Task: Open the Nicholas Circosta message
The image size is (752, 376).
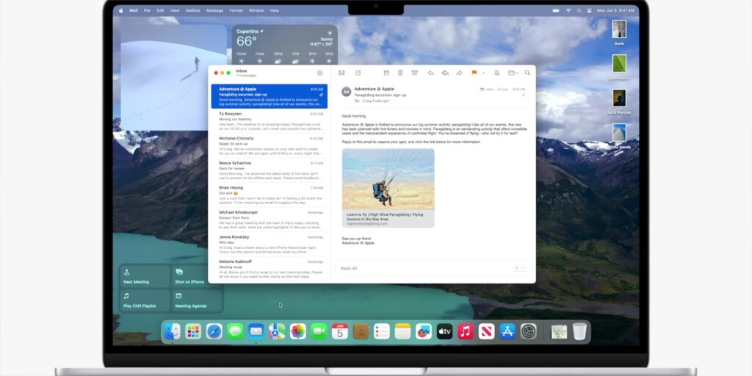Action: [x=270, y=146]
